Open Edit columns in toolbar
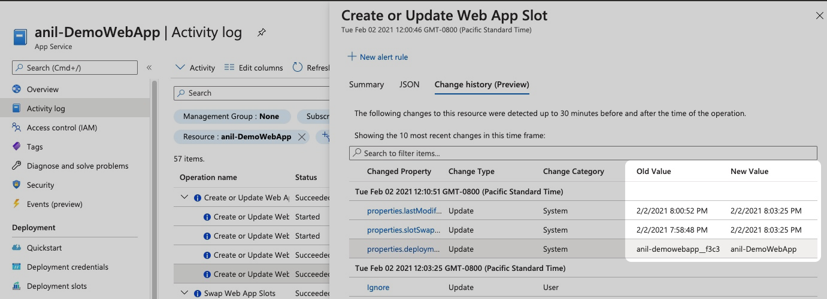The width and height of the screenshot is (827, 299). (253, 68)
